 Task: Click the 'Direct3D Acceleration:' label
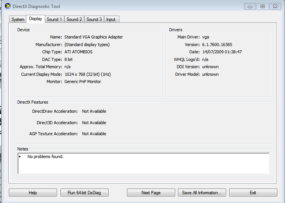click(x=57, y=123)
